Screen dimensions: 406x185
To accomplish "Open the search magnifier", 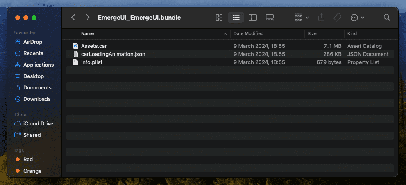I will point(387,18).
